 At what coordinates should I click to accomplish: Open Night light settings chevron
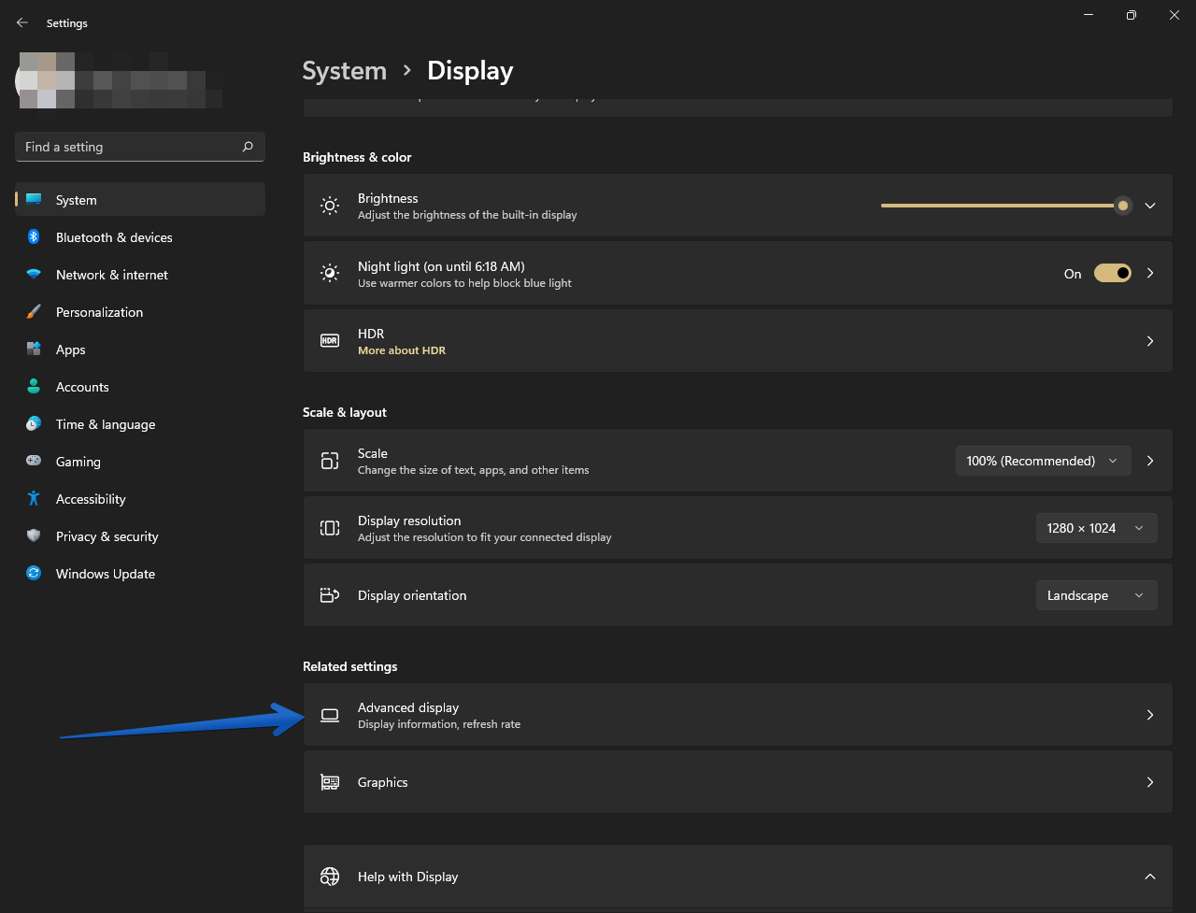(1150, 273)
